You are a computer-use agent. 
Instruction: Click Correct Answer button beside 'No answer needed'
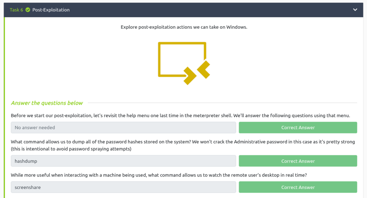(x=298, y=127)
